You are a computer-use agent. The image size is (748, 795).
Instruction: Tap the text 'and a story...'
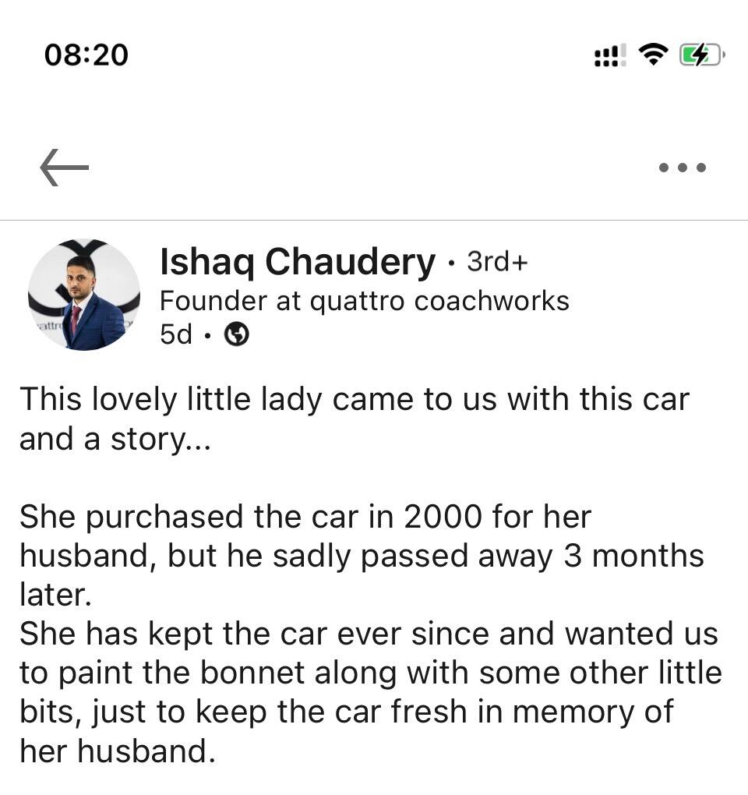tap(115, 439)
